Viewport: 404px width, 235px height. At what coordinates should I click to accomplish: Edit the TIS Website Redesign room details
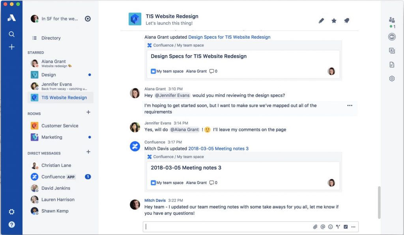pyautogui.click(x=321, y=21)
